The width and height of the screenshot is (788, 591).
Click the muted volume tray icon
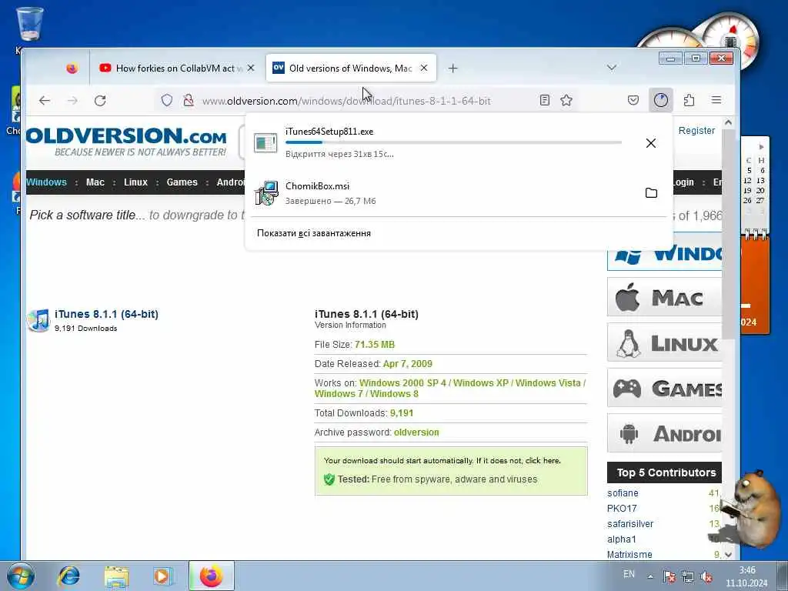click(706, 576)
